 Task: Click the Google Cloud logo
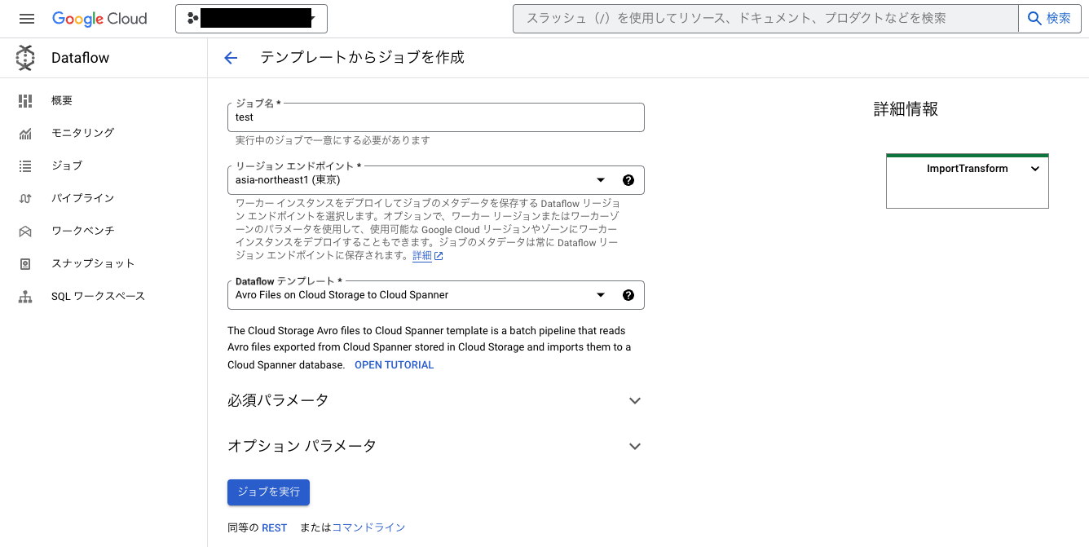point(99,19)
